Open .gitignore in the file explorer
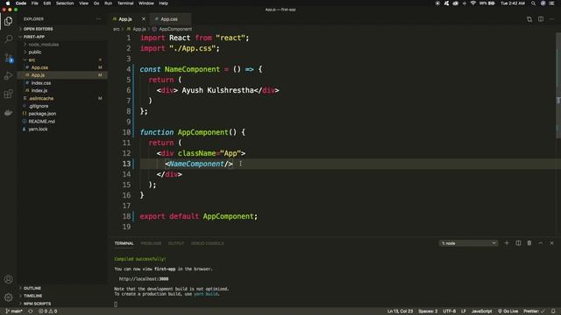Image resolution: width=561 pixels, height=315 pixels. [39, 106]
